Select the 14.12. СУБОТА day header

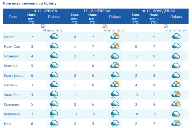click(x=44, y=11)
